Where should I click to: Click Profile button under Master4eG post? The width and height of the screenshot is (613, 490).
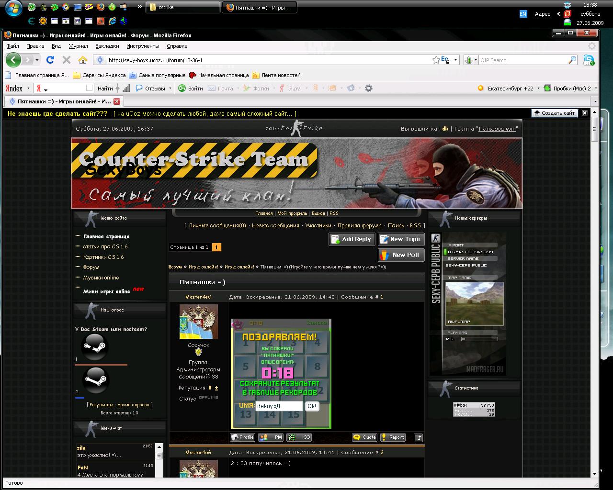[x=242, y=437]
